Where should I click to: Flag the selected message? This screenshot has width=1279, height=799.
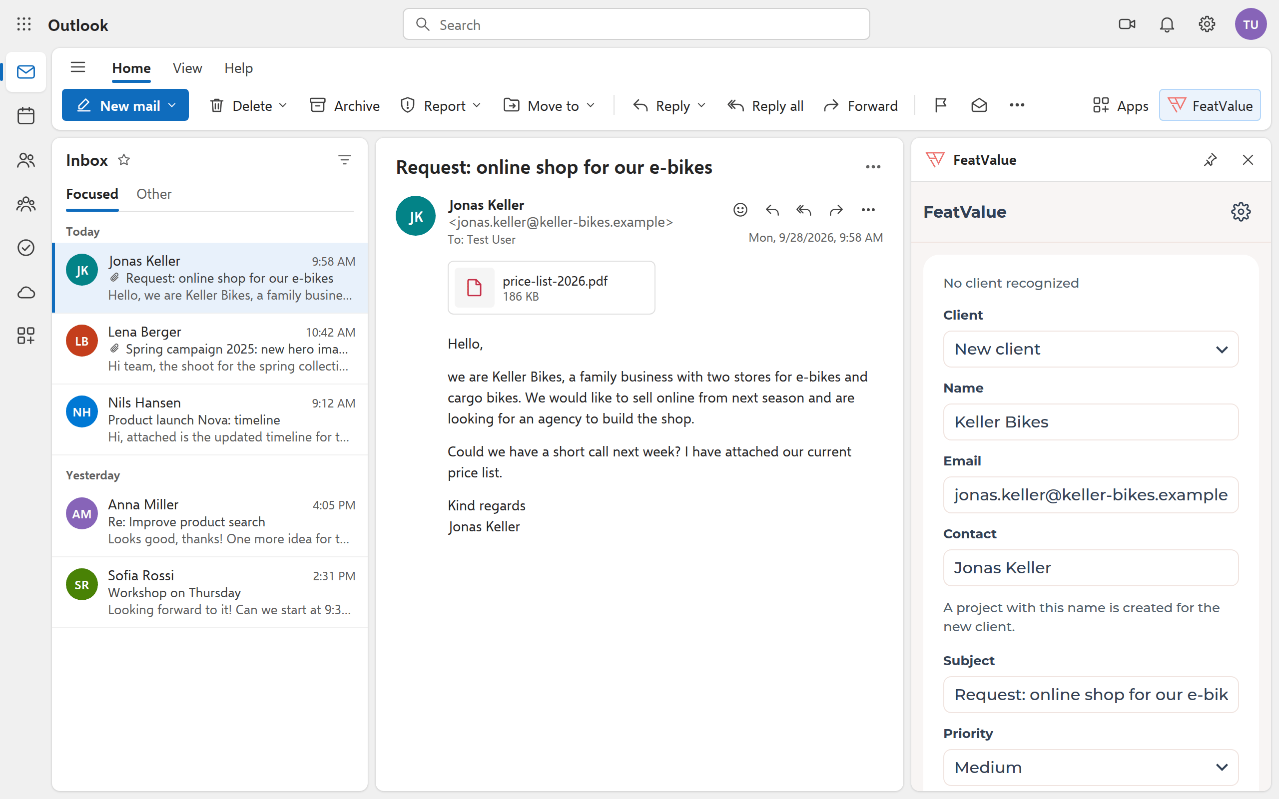(x=941, y=105)
